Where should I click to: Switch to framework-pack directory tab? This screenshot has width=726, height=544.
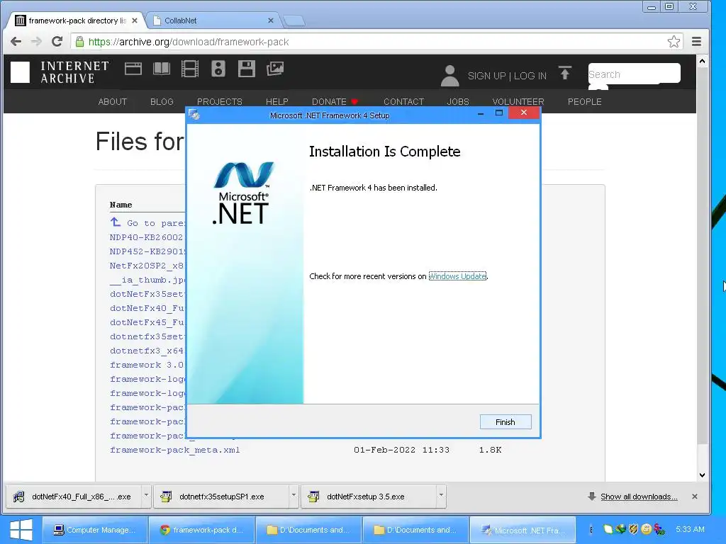tap(77, 21)
